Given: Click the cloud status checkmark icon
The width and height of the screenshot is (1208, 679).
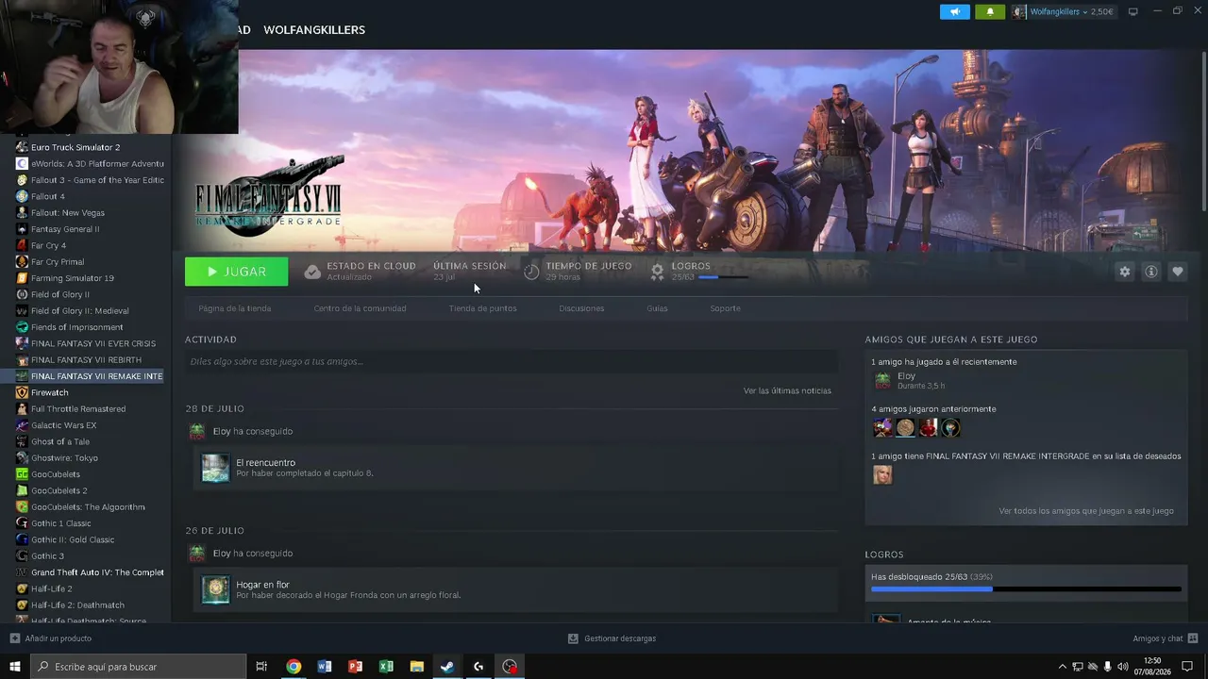Looking at the screenshot, I should 312,272.
